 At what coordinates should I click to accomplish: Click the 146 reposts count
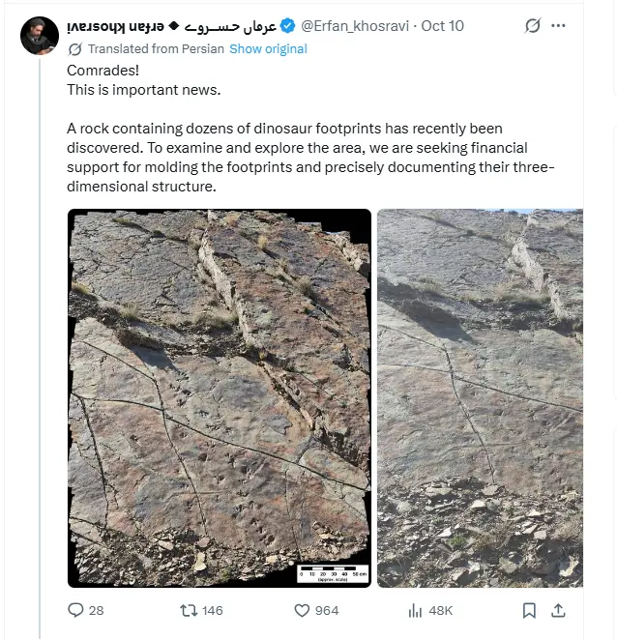(x=213, y=611)
